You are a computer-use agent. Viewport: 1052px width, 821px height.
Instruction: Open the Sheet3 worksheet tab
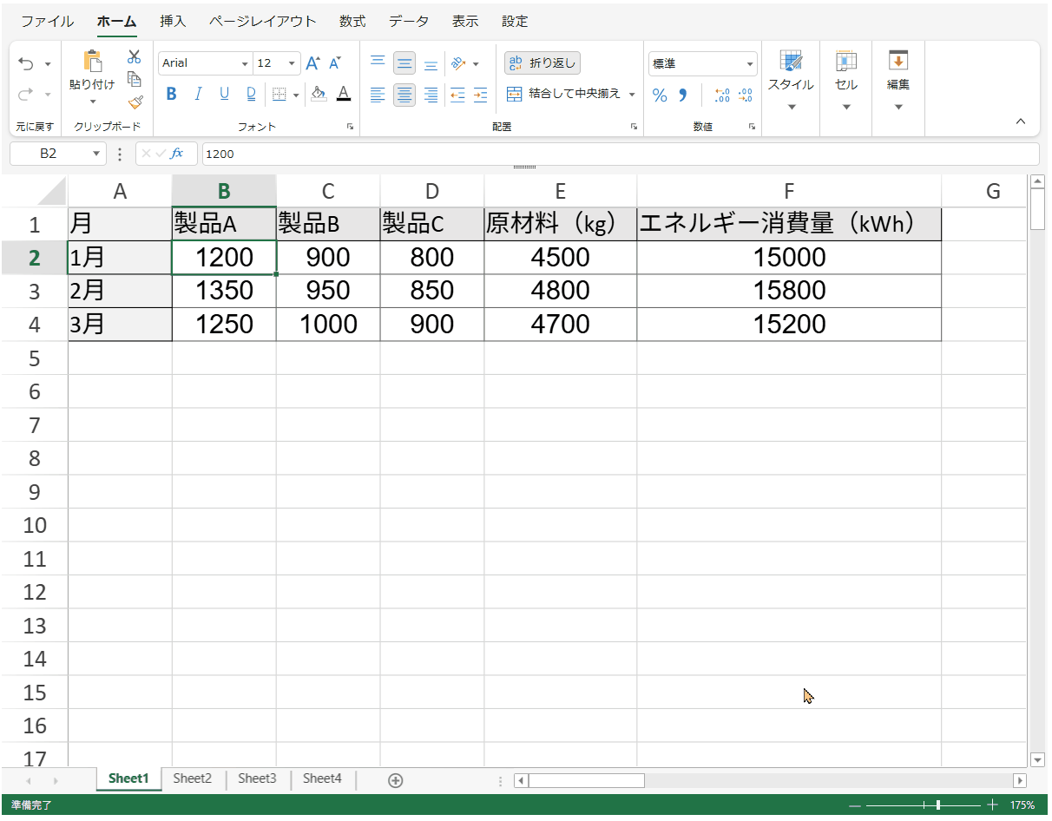click(257, 778)
